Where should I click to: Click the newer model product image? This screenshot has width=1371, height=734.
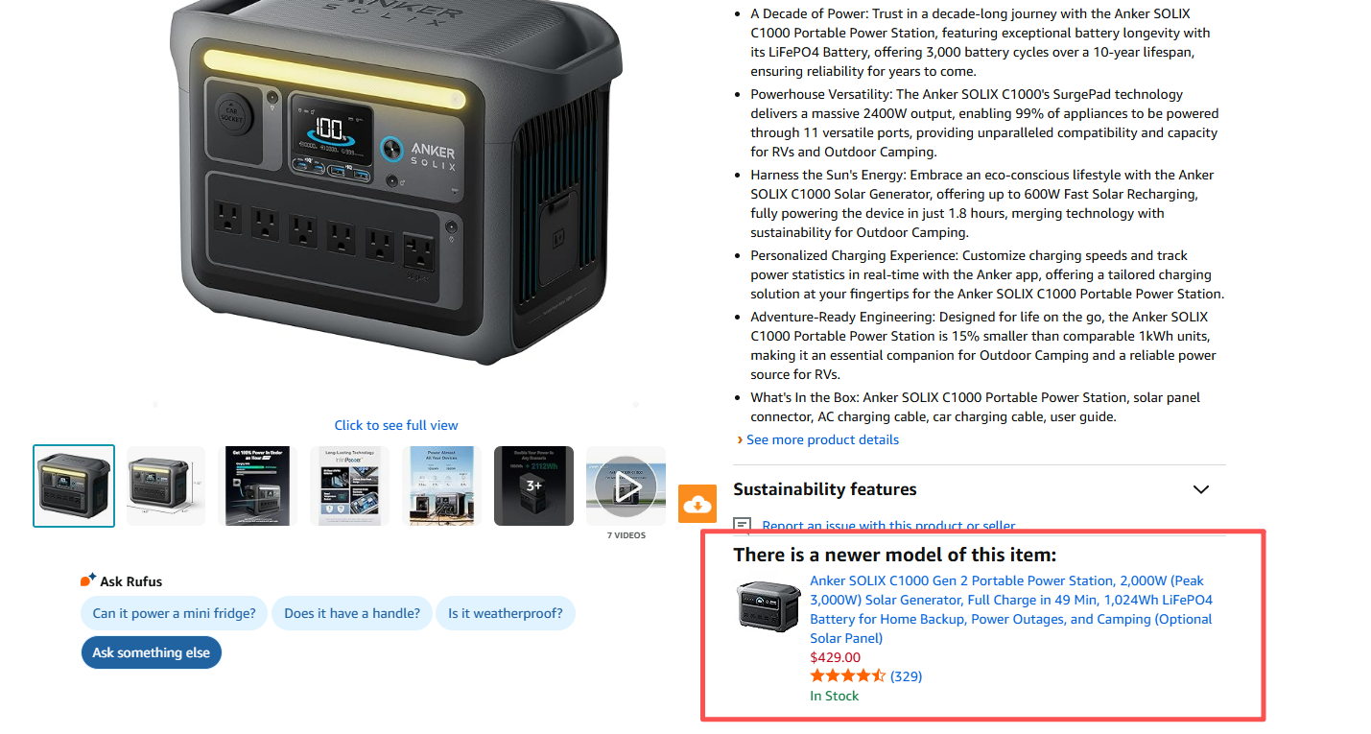769,605
